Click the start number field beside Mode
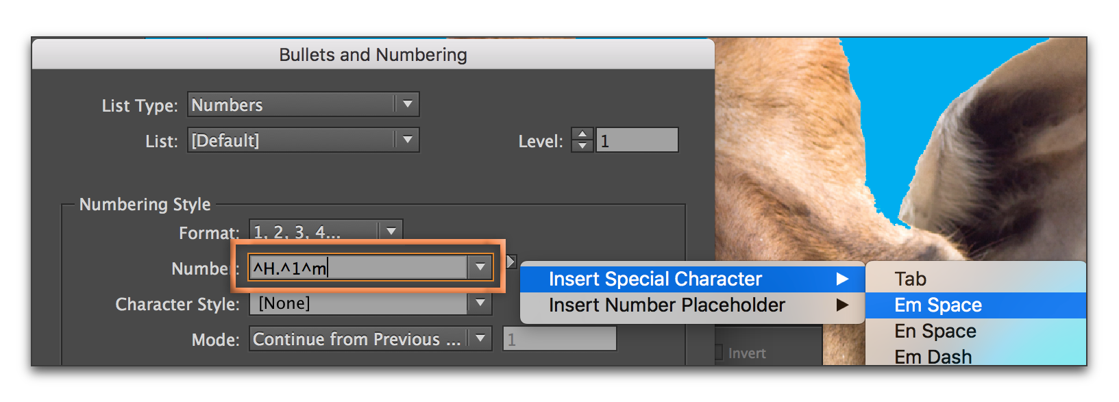This screenshot has height=402, width=1119. (560, 338)
